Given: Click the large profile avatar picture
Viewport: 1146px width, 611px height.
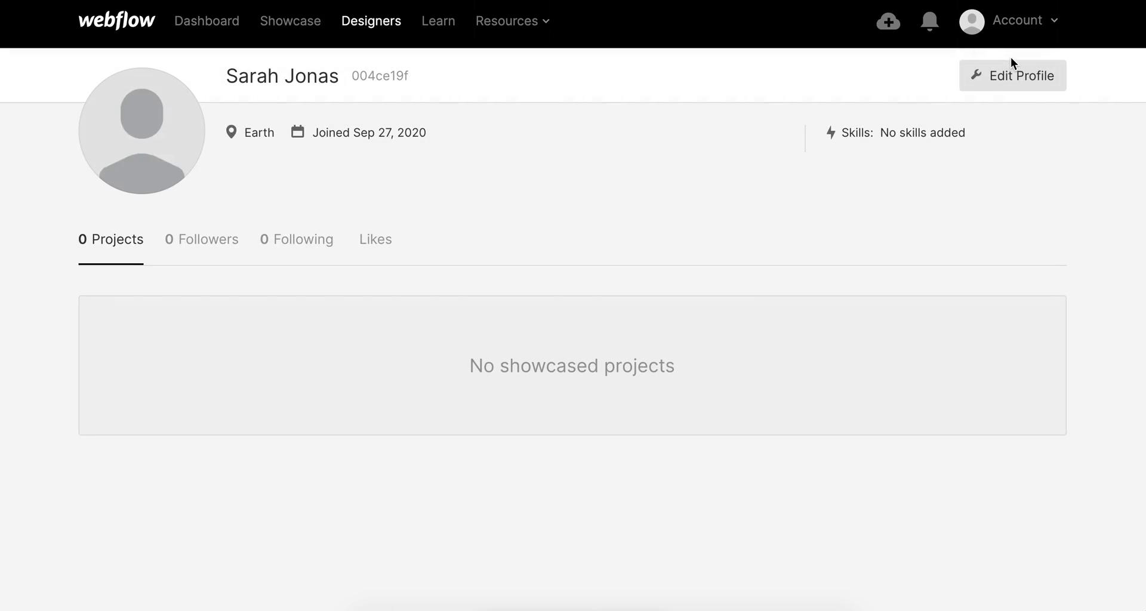Looking at the screenshot, I should [x=141, y=131].
